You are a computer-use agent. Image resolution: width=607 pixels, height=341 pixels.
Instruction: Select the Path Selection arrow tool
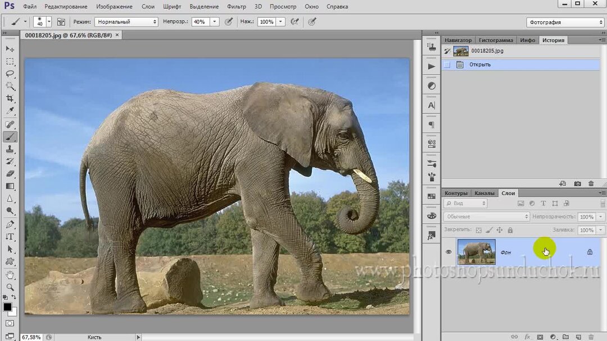click(10, 249)
